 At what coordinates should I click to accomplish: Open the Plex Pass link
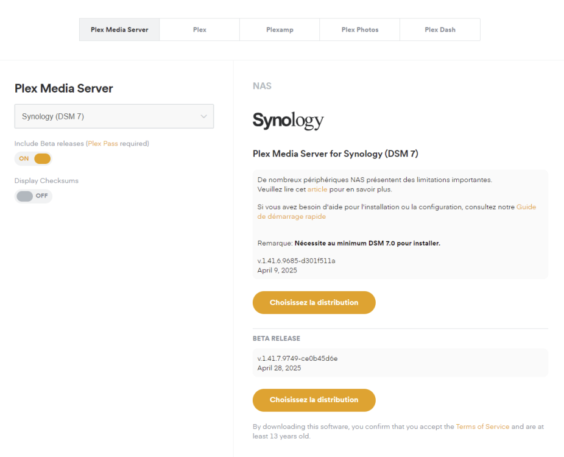pos(102,144)
